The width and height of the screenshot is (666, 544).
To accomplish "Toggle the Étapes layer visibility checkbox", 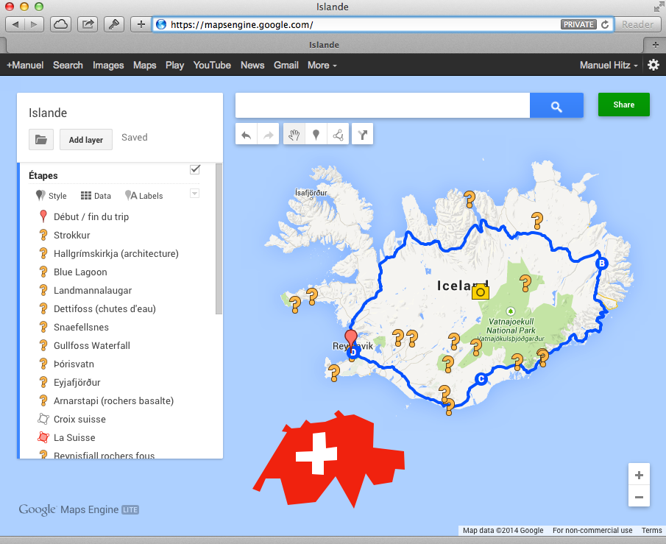I will tap(195, 169).
